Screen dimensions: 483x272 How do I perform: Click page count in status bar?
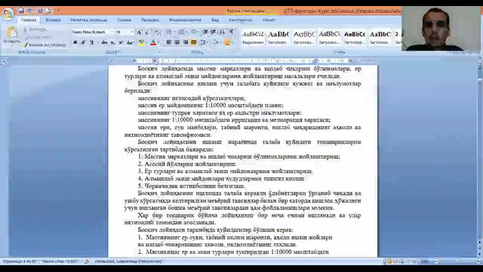(19, 261)
